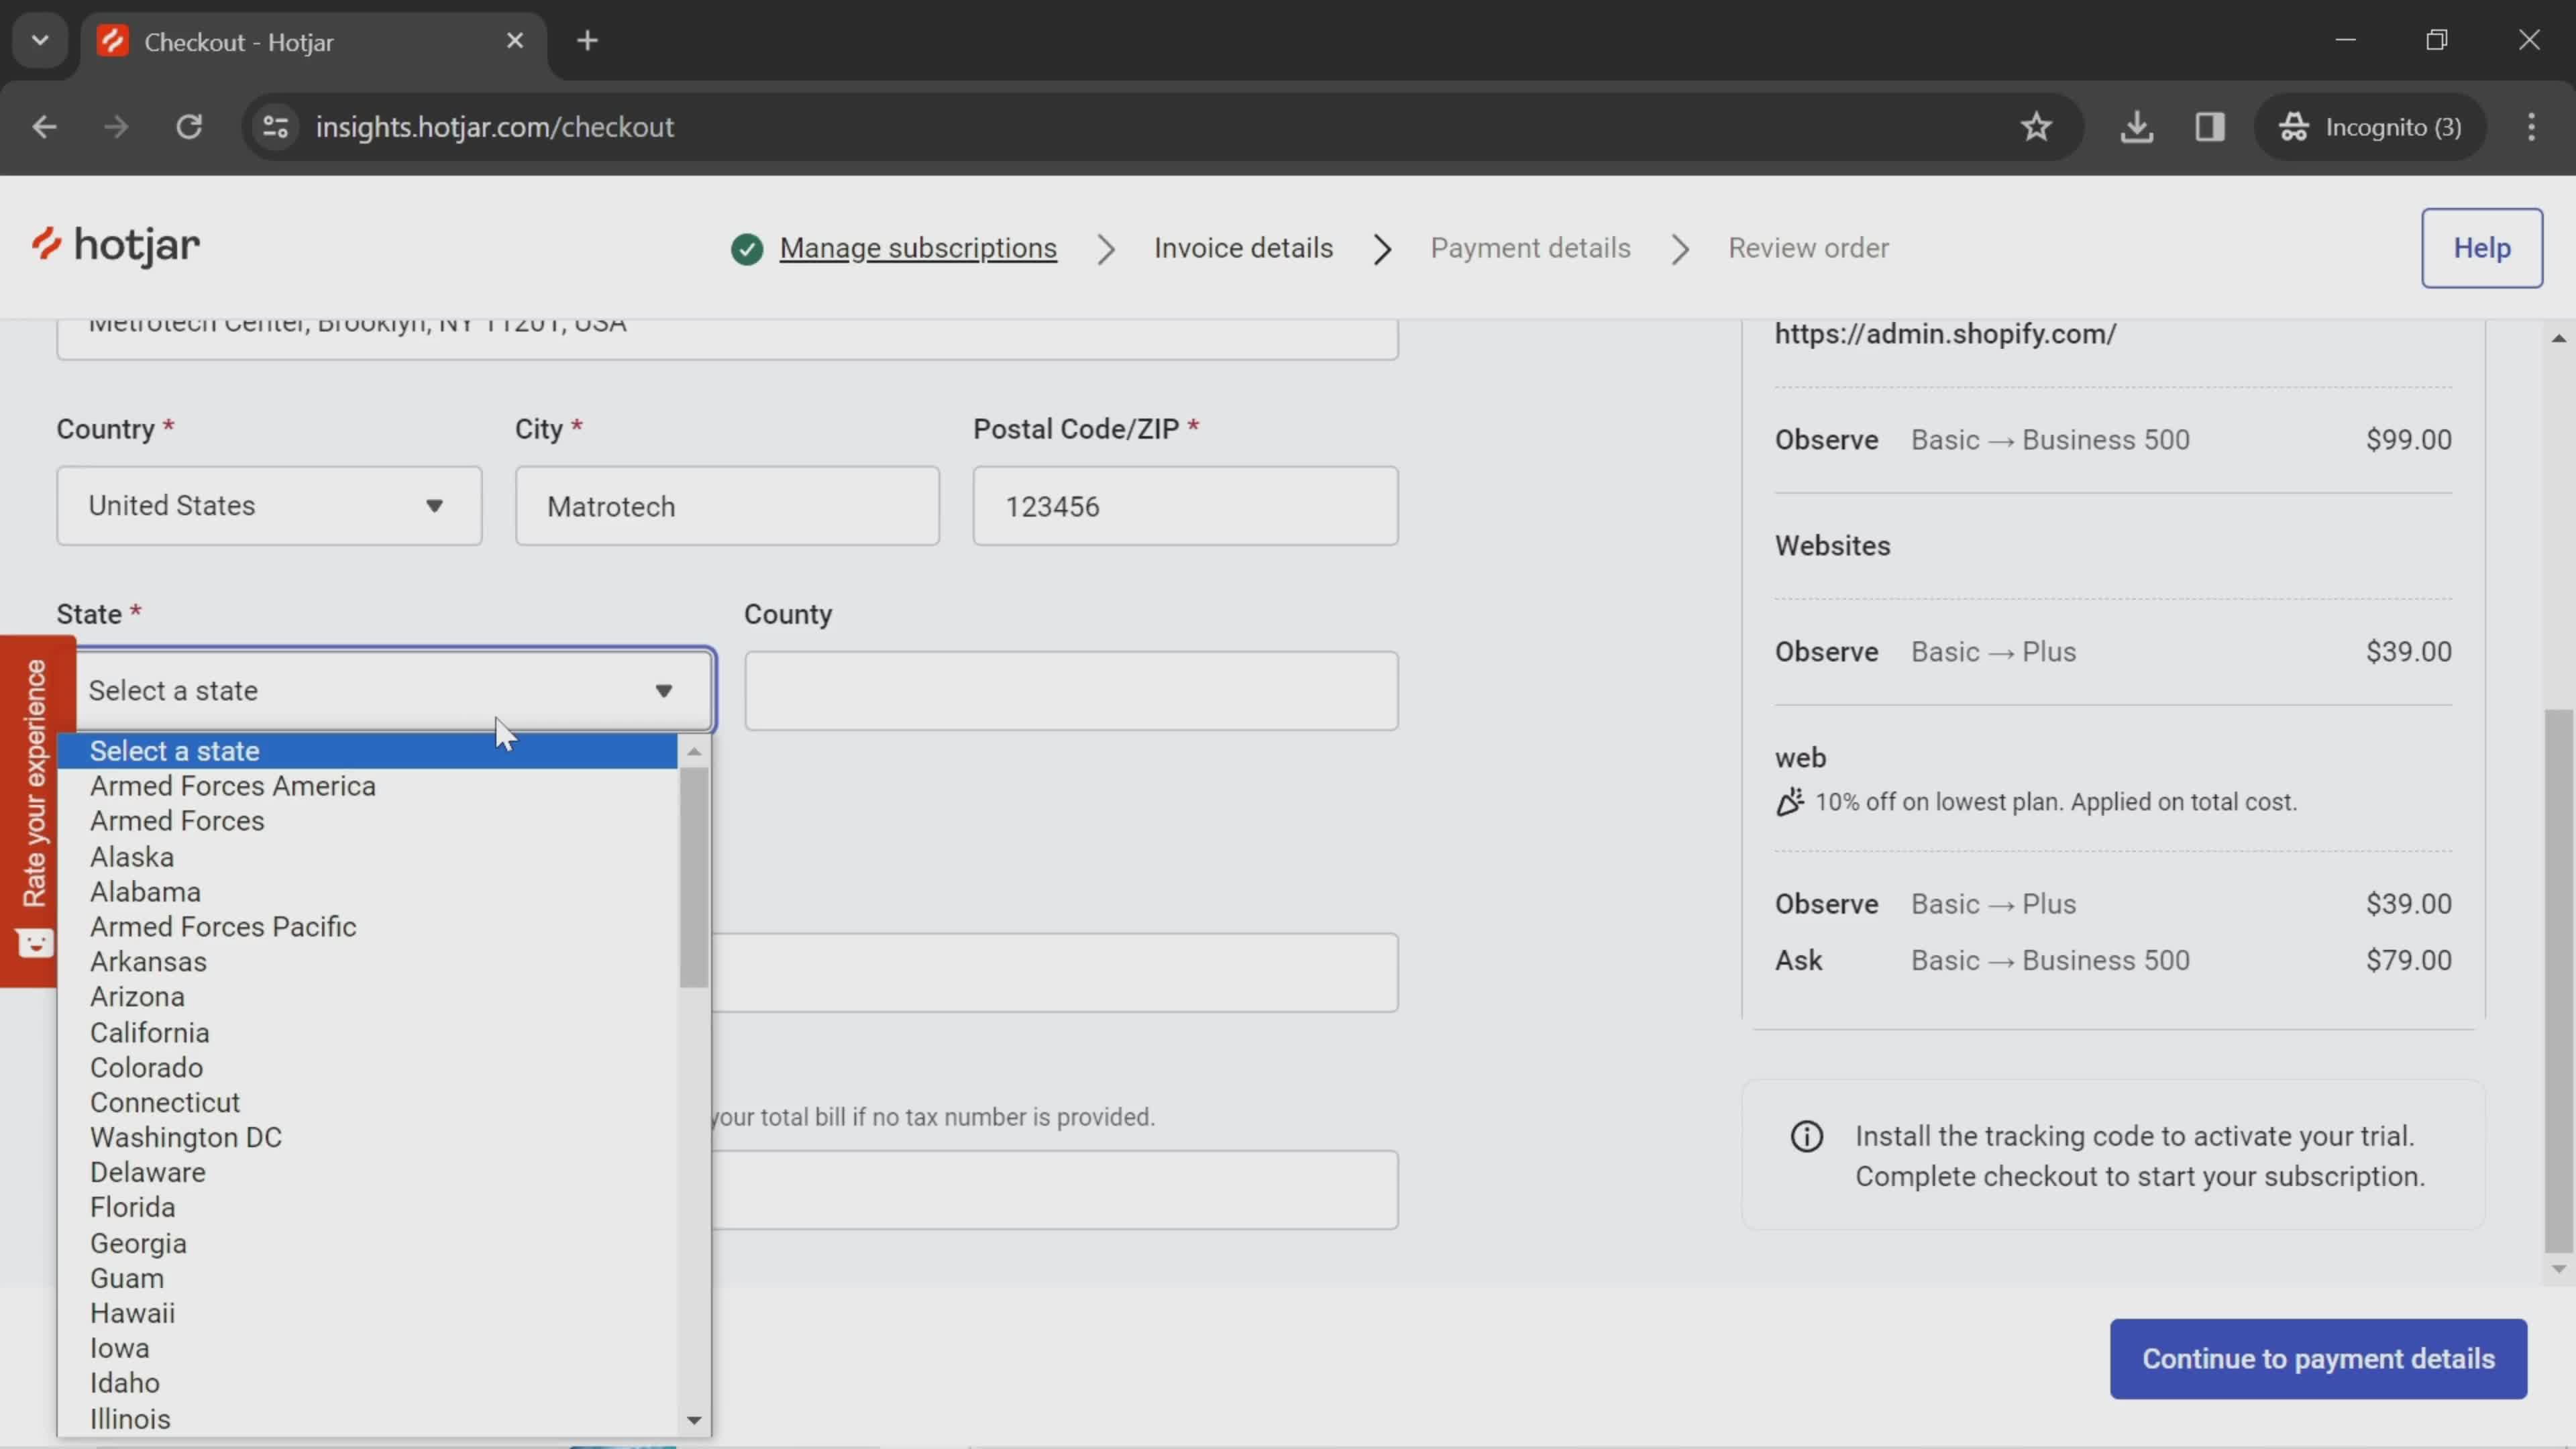Click the discount party icon under web
The image size is (2576, 1449).
[1789, 802]
